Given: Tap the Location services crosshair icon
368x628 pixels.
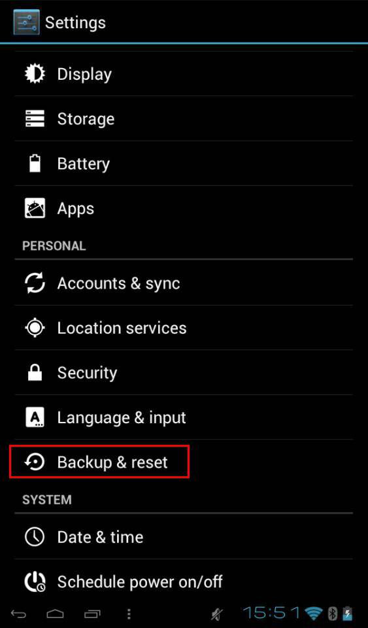Looking at the screenshot, I should 35,328.
